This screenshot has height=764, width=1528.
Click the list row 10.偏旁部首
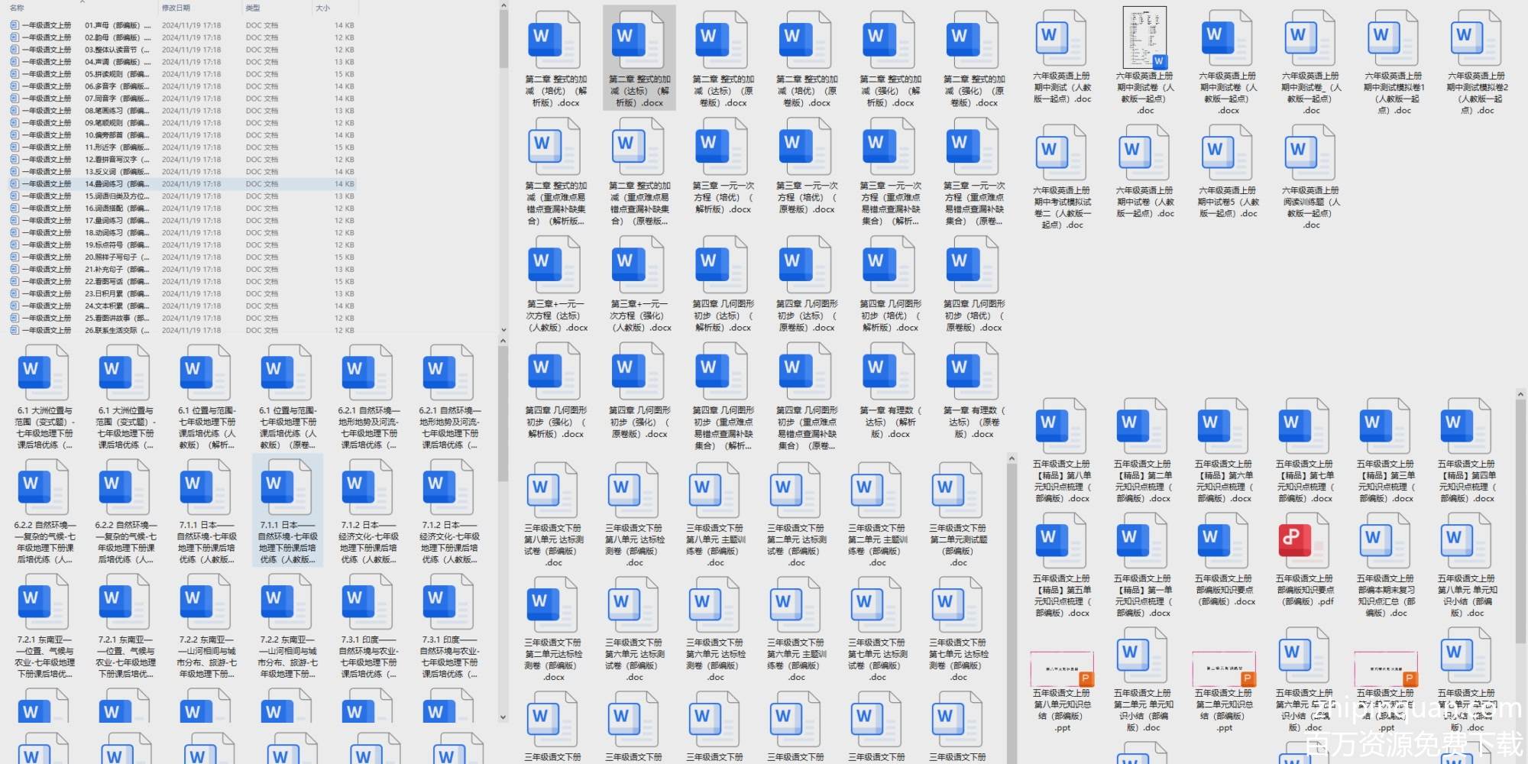[x=182, y=135]
